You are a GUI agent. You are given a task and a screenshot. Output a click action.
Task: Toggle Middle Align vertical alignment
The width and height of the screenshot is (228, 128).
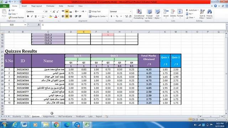click(67, 11)
